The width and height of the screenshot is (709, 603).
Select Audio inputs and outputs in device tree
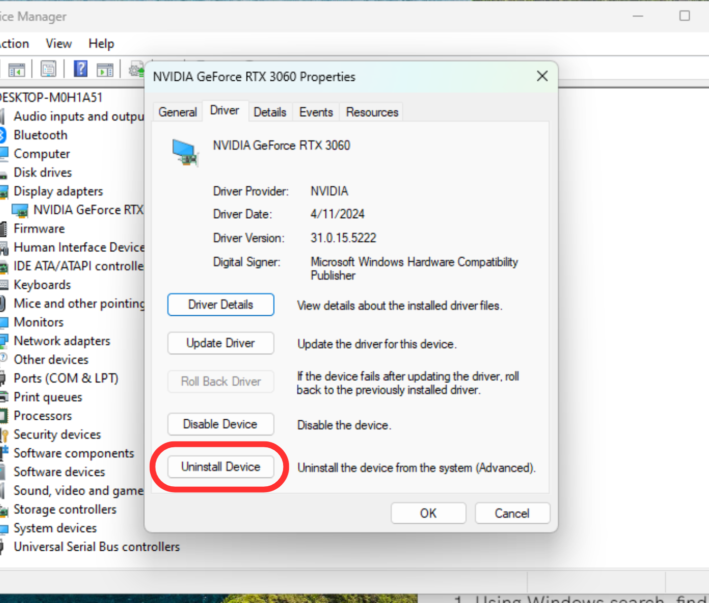(x=79, y=116)
